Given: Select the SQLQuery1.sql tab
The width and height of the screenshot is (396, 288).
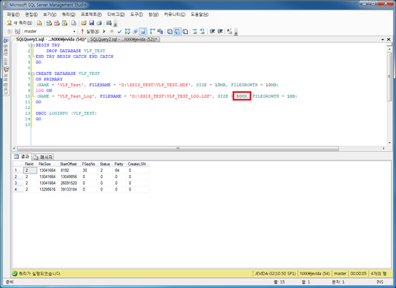Looking at the screenshot, I should click(x=51, y=39).
